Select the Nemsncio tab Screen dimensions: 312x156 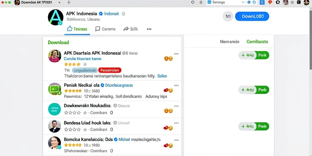(230, 41)
